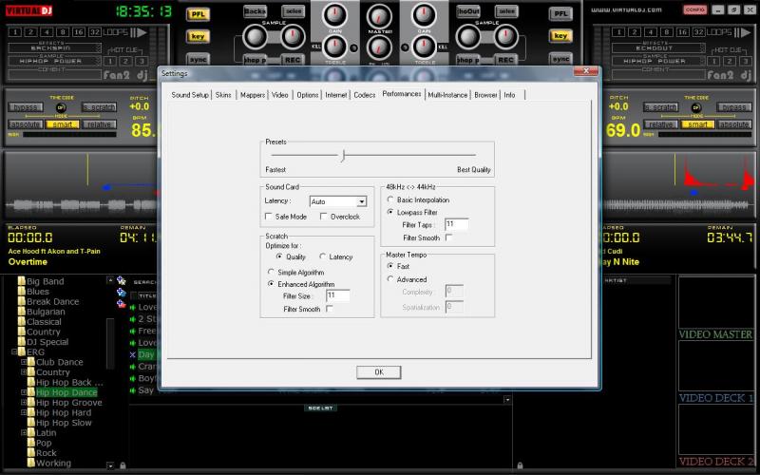Go to the Mappers tab

click(253, 95)
